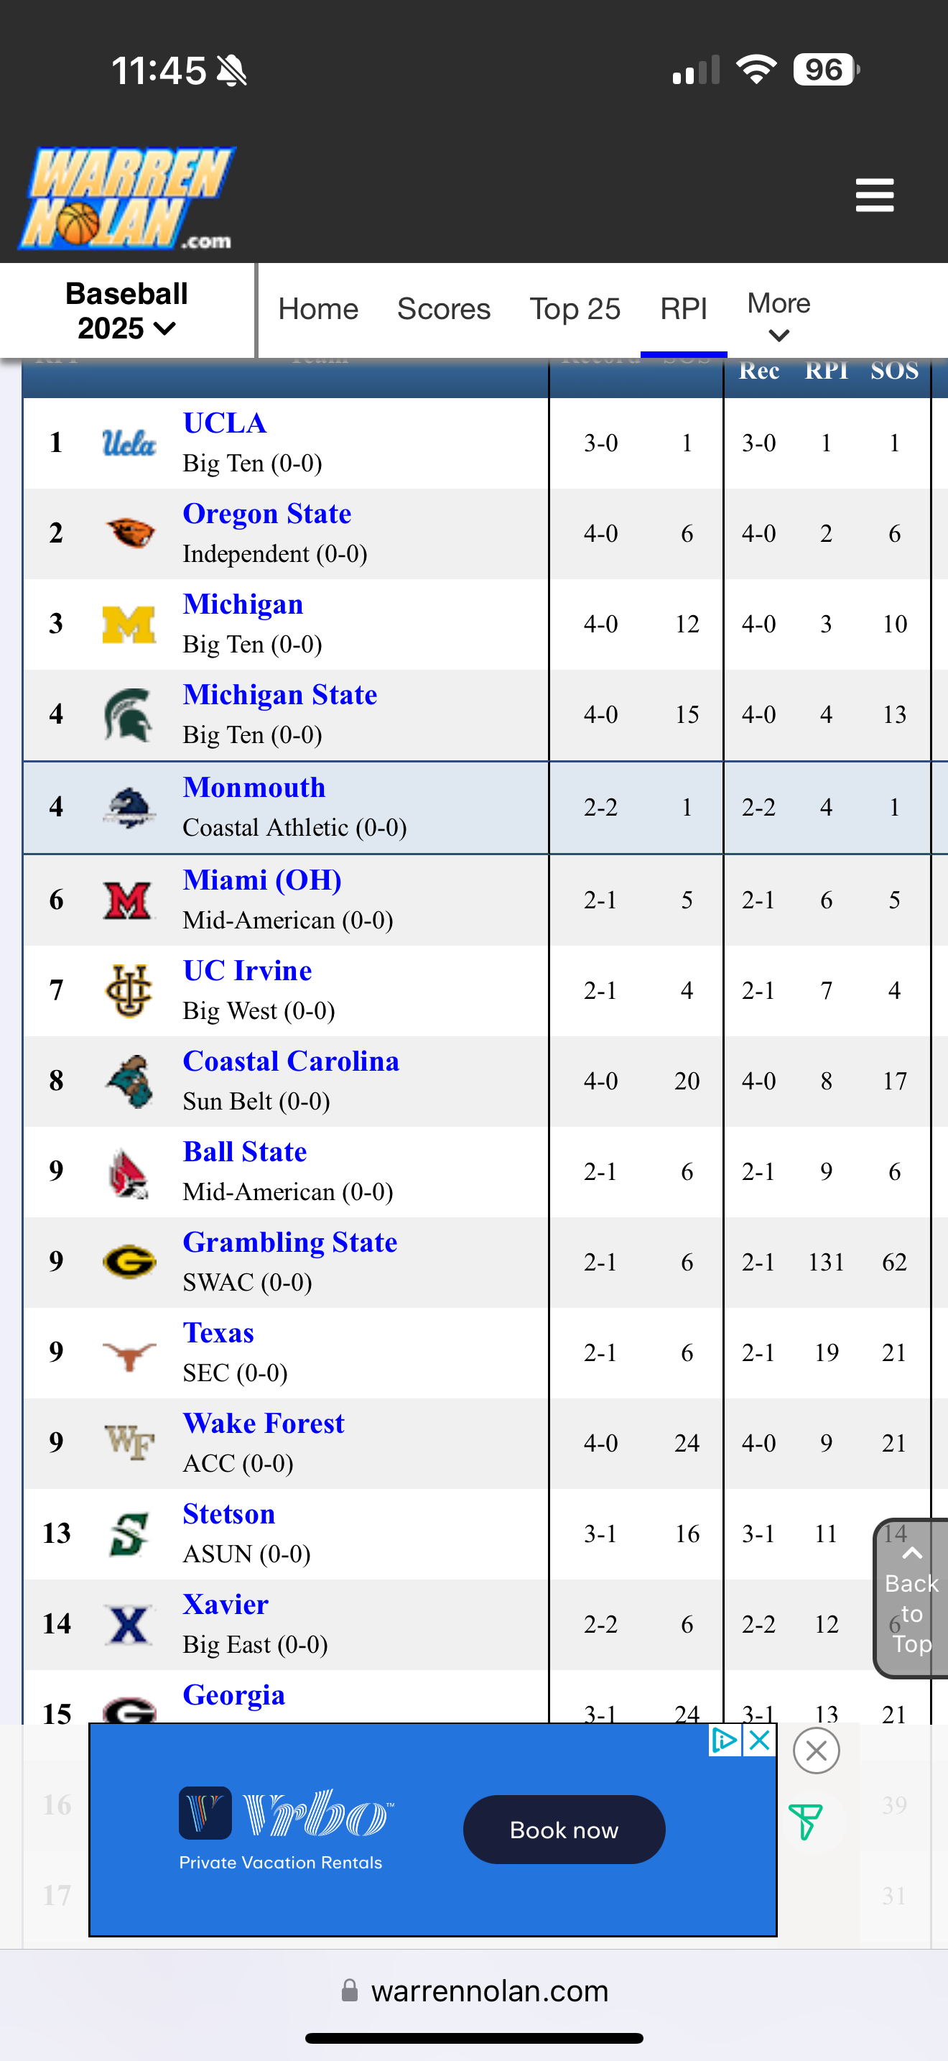The image size is (948, 2061).
Task: Expand the More menu
Action: [779, 316]
